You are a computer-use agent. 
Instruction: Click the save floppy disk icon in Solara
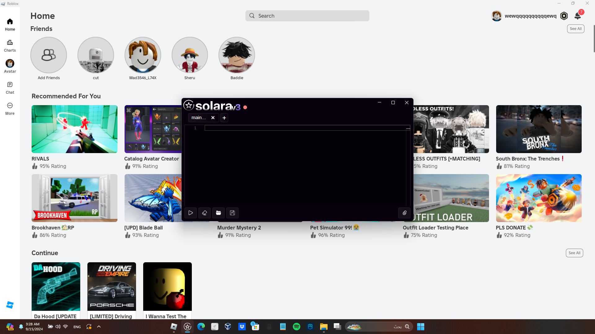(x=232, y=213)
